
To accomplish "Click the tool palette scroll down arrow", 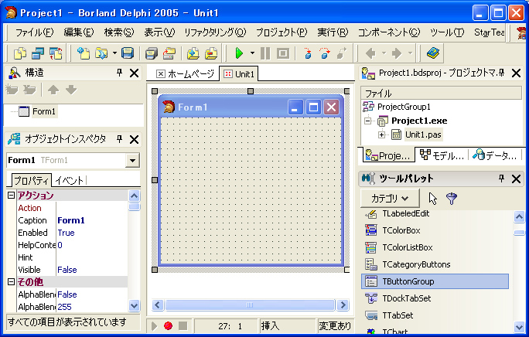I will [x=519, y=326].
